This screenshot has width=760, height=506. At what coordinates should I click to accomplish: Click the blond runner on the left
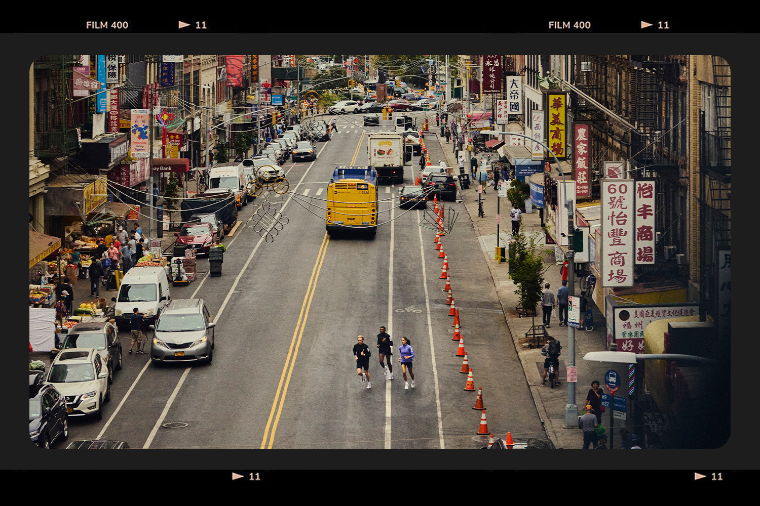(x=362, y=360)
